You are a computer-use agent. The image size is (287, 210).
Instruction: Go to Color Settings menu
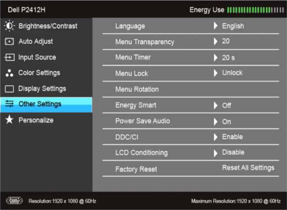tap(46, 73)
